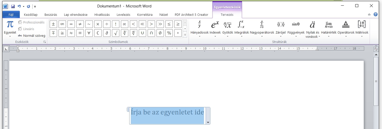Open Word help question mark
Viewport: 382px width, 129px height.
[375, 14]
